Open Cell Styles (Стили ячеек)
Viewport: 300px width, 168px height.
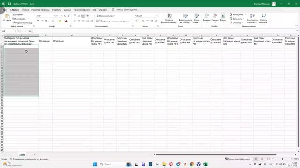tap(196, 19)
